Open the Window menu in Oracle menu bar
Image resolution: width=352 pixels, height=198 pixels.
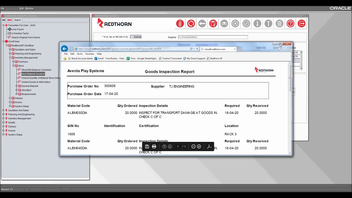pos(29,9)
